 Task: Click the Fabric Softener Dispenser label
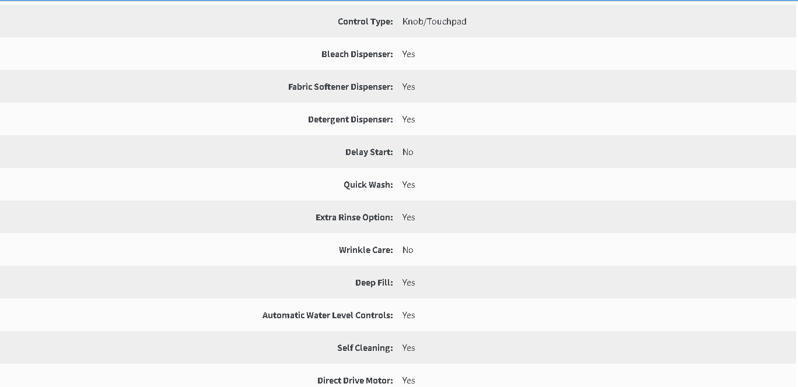[x=341, y=87]
